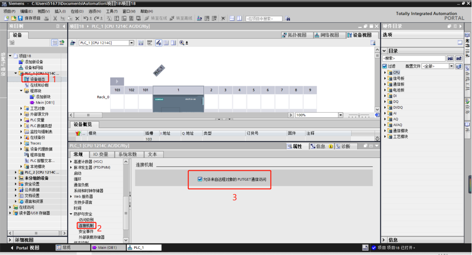Click the print icon in main toolbar
This screenshot has height=255, width=472.
click(x=46, y=18)
